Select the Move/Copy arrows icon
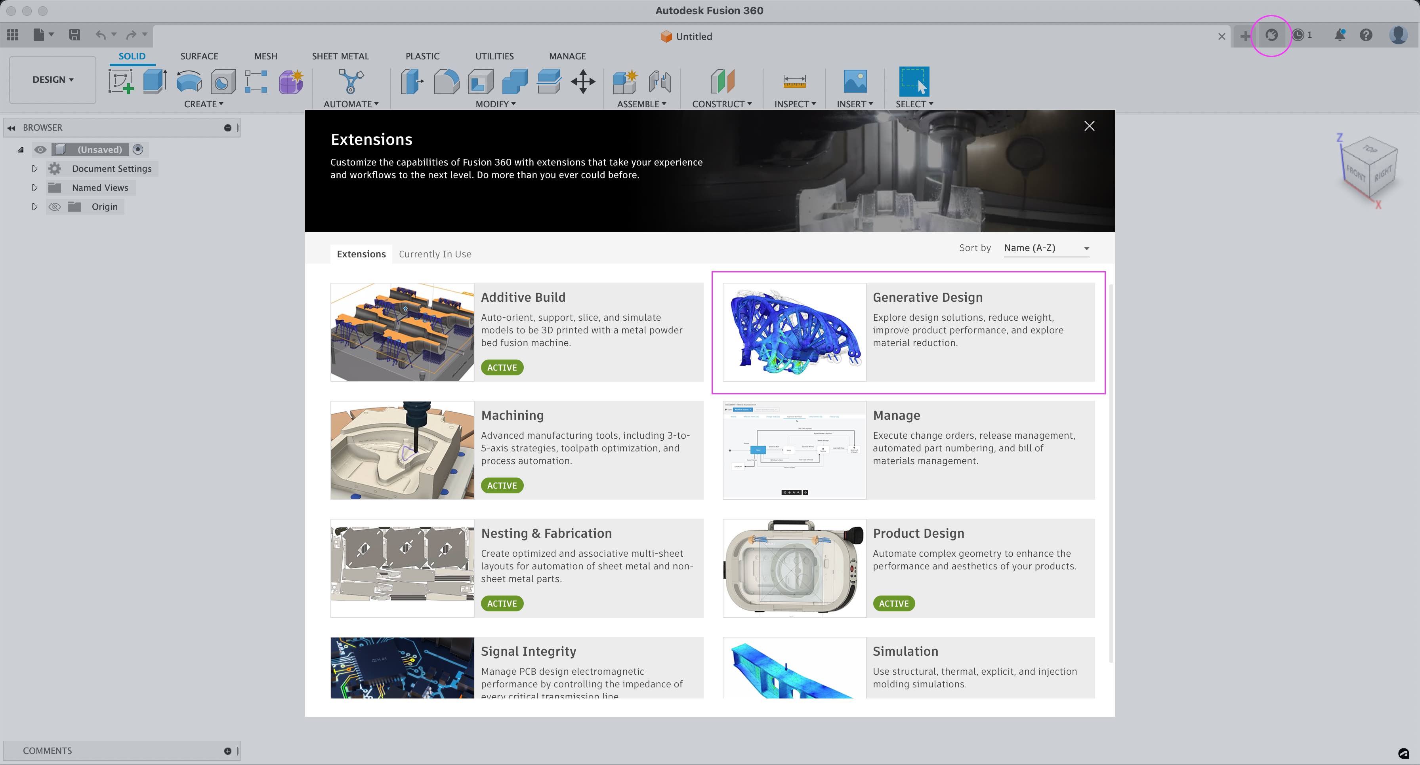This screenshot has height=765, width=1420. [x=583, y=82]
